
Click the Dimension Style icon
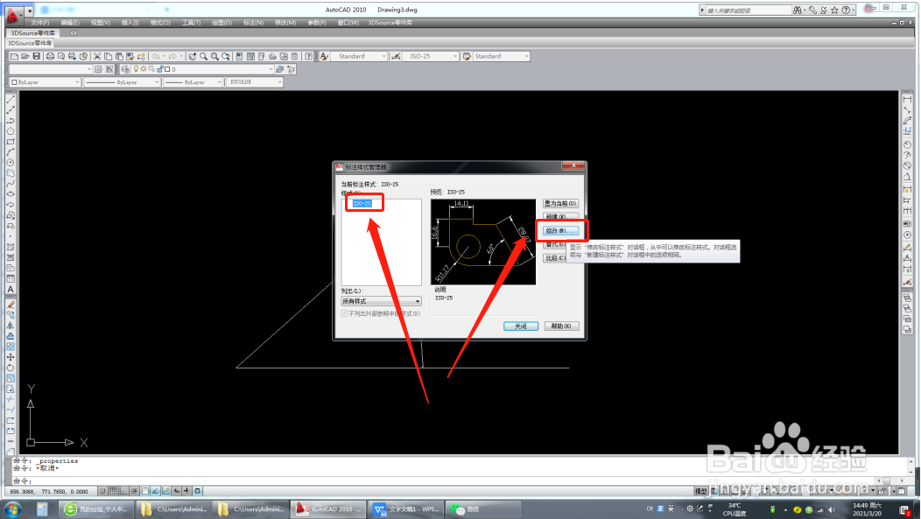click(396, 56)
